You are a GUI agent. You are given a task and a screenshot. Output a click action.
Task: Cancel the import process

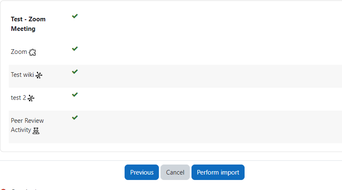coord(175,172)
